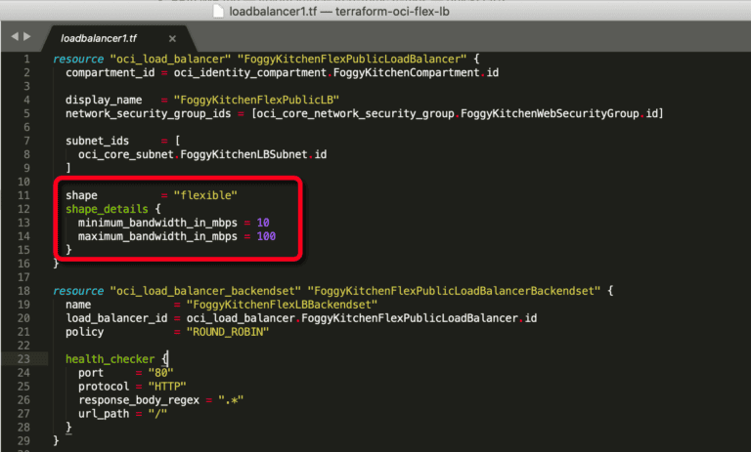Click the forward navigation arrow in tab bar
The height and width of the screenshot is (452, 751).
point(26,36)
